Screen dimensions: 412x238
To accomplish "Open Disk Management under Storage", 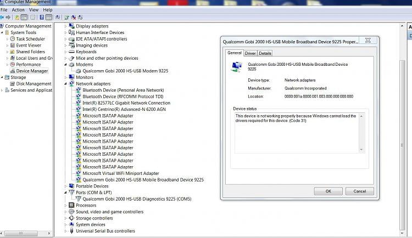I will pos(34,84).
